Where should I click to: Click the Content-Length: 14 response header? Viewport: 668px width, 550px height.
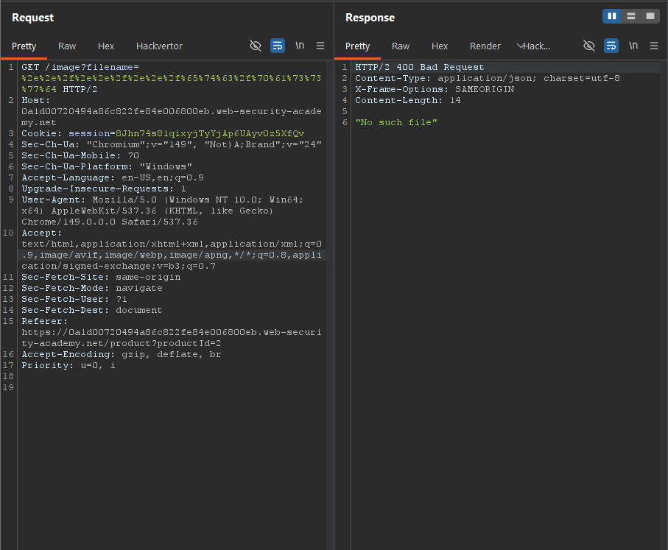408,100
